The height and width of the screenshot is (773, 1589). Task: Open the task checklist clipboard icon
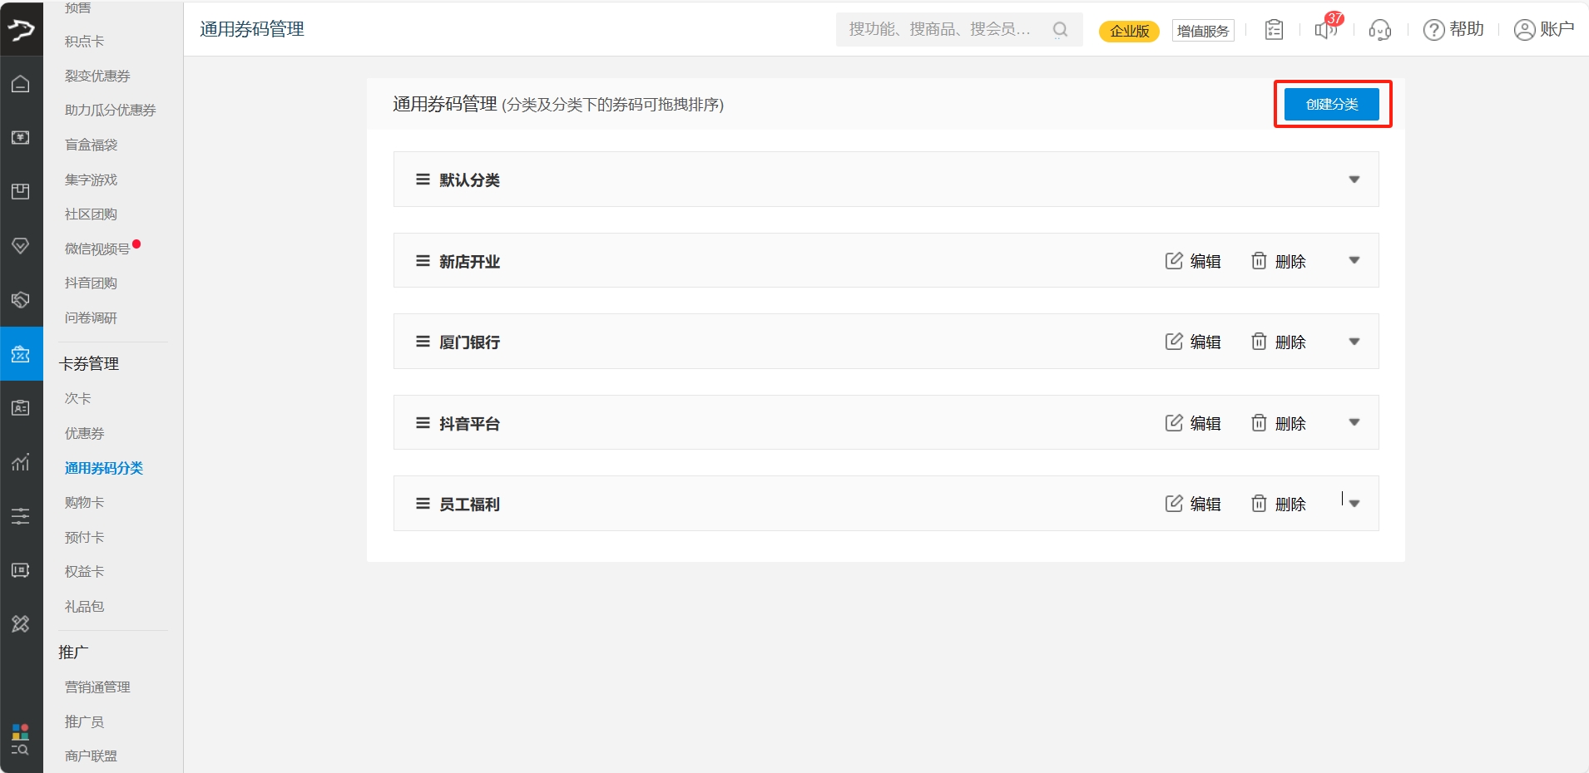(x=1274, y=30)
